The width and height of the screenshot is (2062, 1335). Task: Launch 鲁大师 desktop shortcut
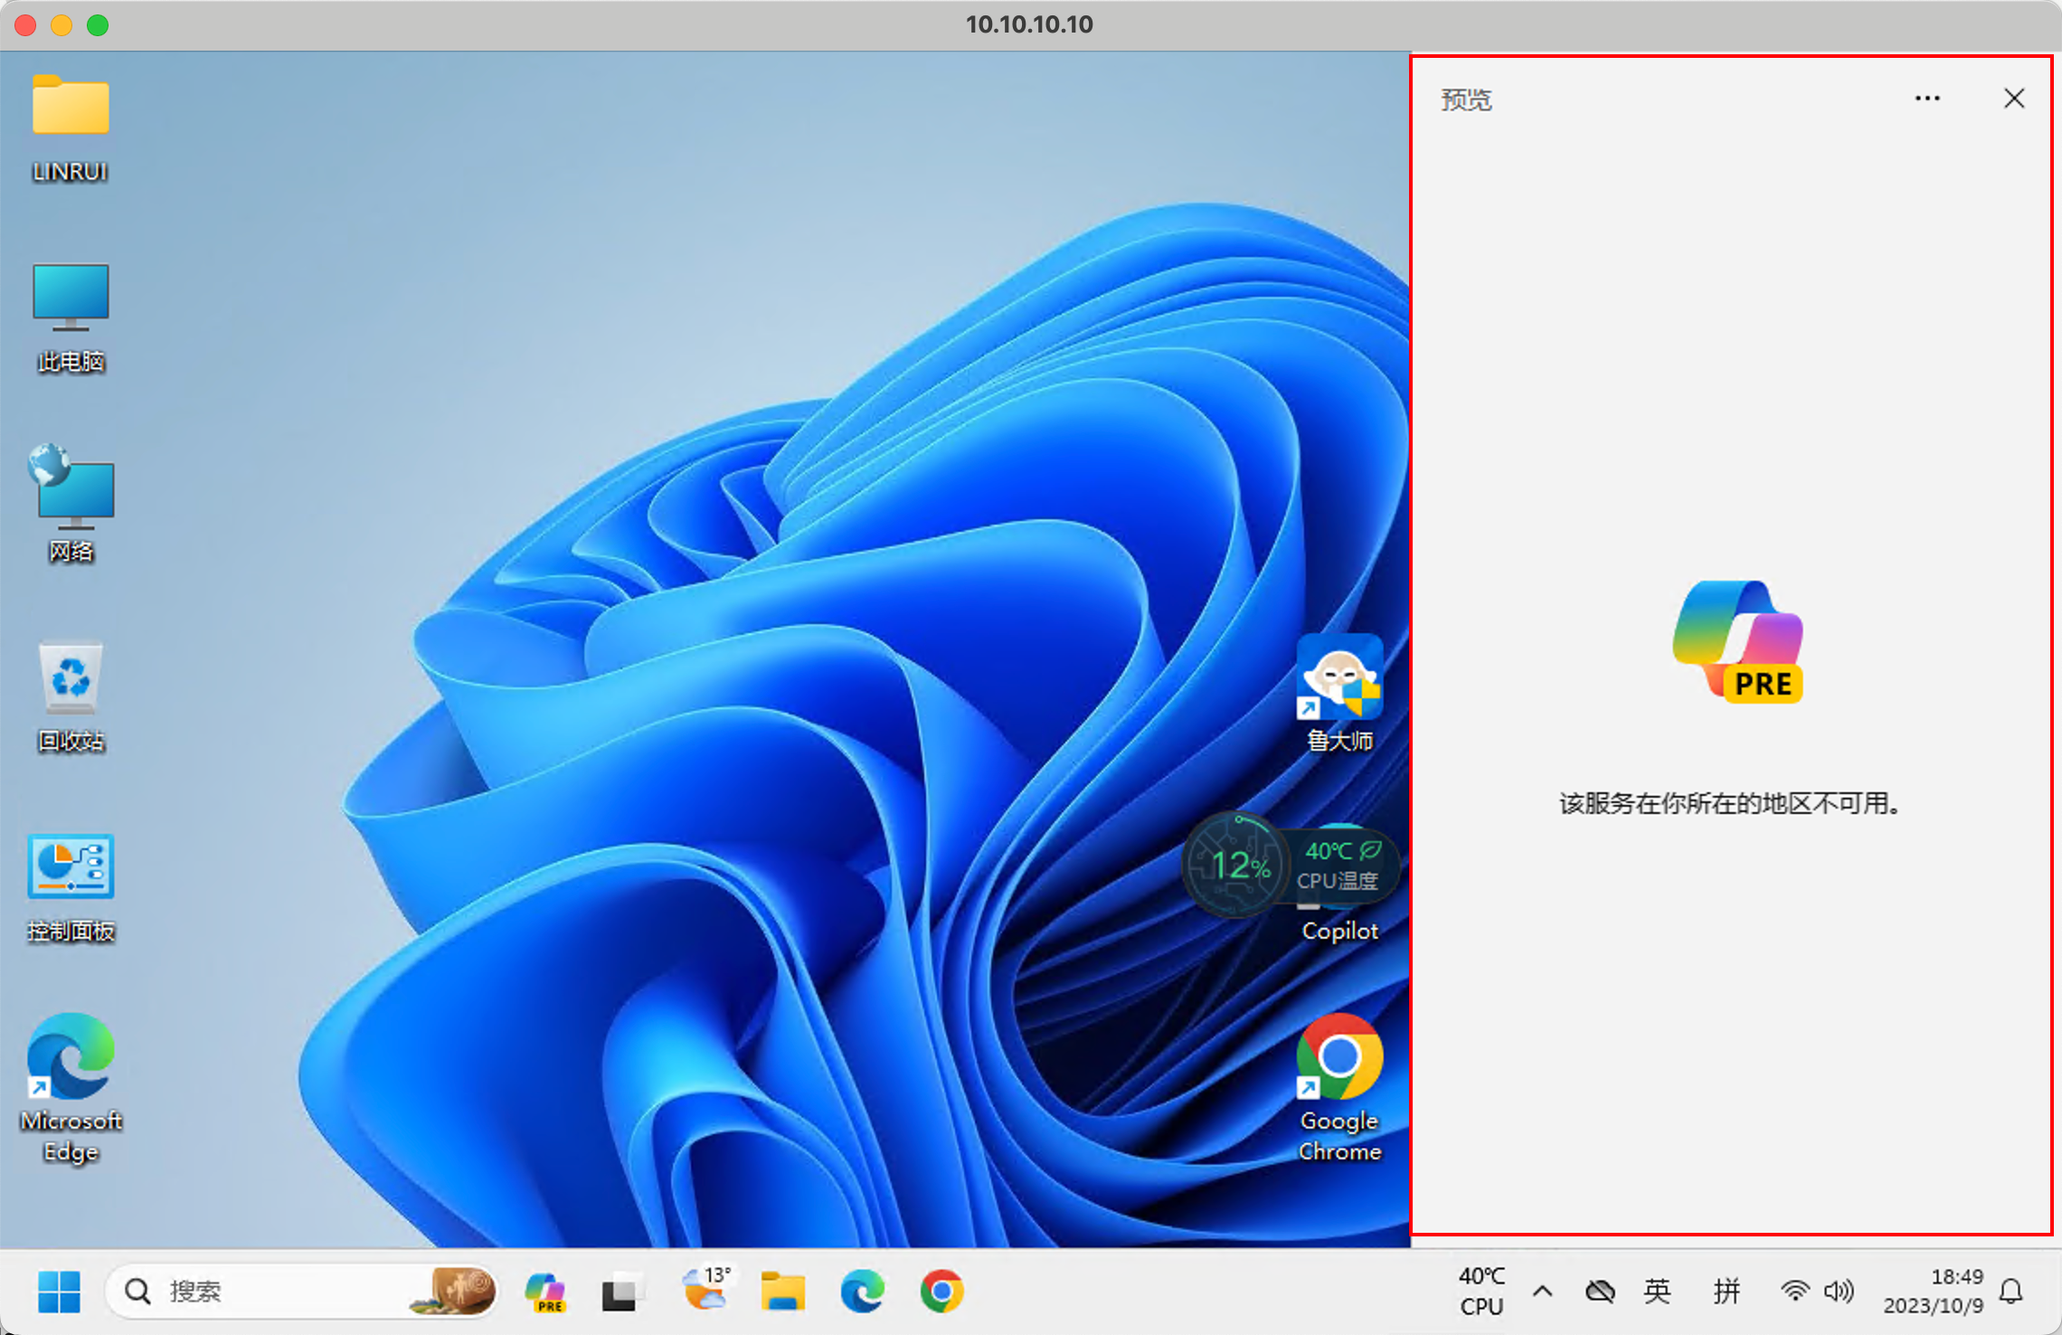pyautogui.click(x=1339, y=693)
